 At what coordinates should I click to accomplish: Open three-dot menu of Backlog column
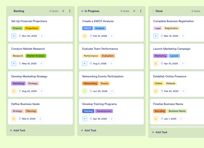70,11
